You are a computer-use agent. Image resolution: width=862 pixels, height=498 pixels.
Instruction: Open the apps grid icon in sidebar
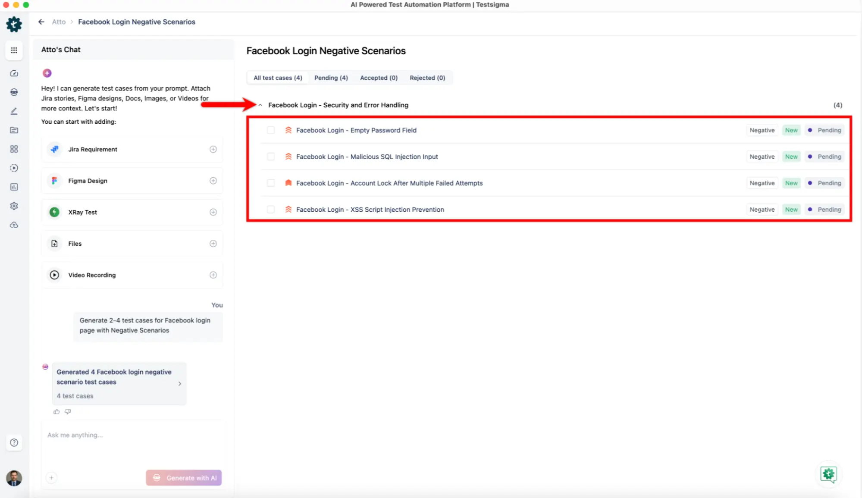pos(14,50)
